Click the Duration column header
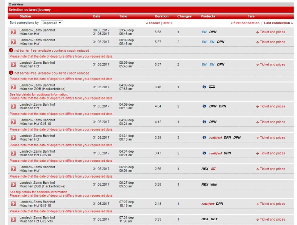 [x=162, y=16]
